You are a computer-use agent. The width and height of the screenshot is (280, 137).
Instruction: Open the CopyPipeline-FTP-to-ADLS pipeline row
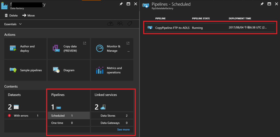click(210, 28)
